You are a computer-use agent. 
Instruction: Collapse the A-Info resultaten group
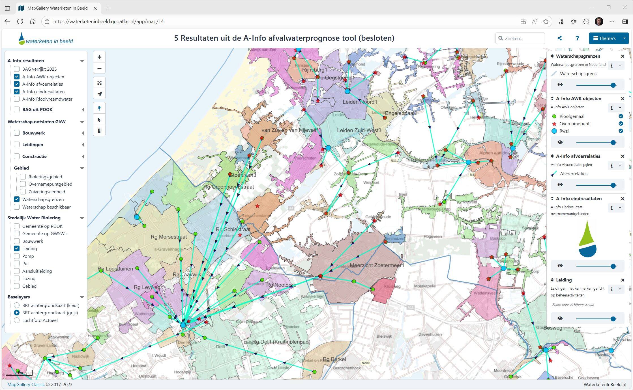tap(82, 61)
